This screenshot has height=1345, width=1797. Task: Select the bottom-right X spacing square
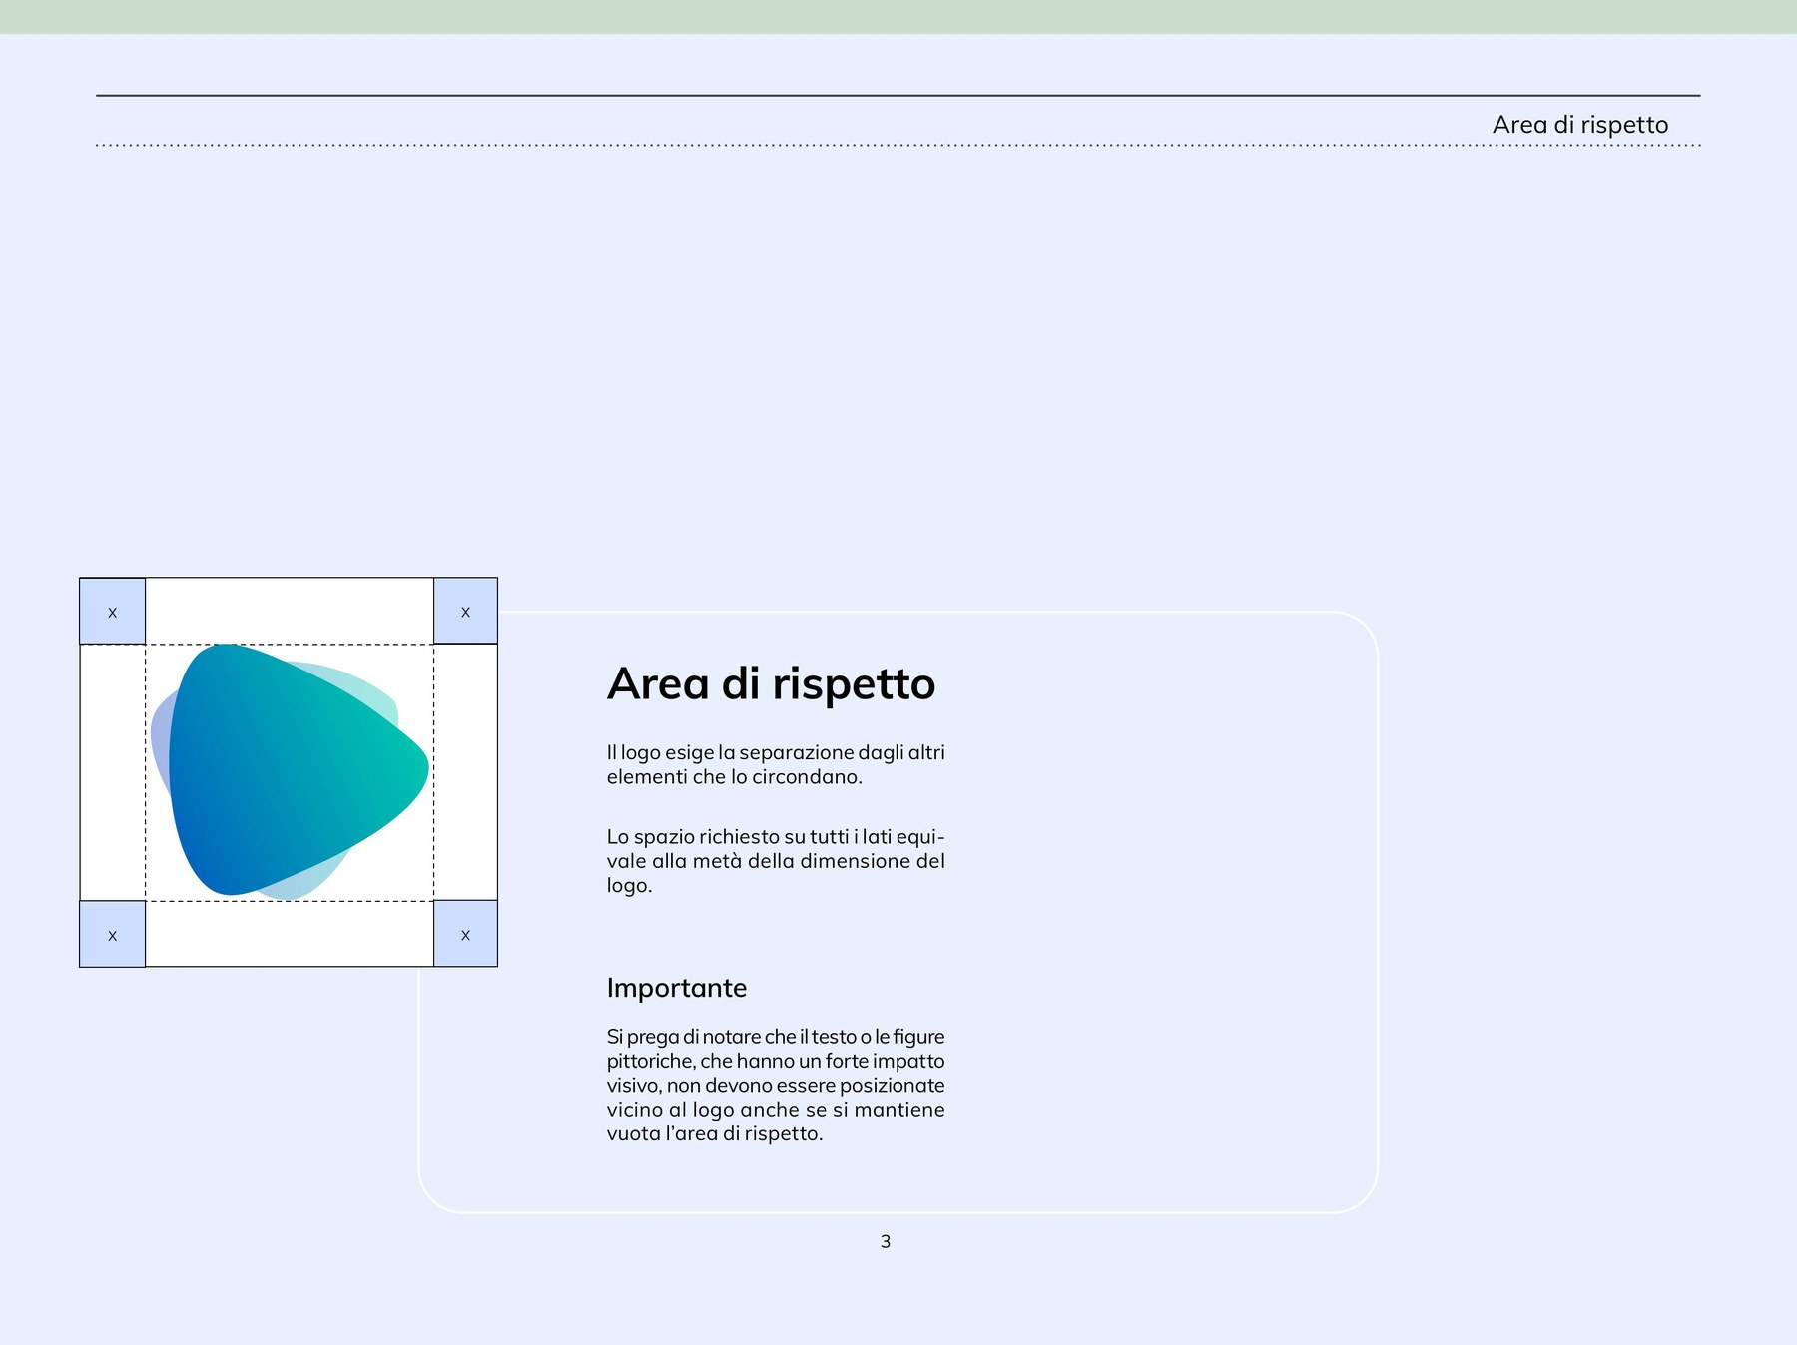click(465, 934)
